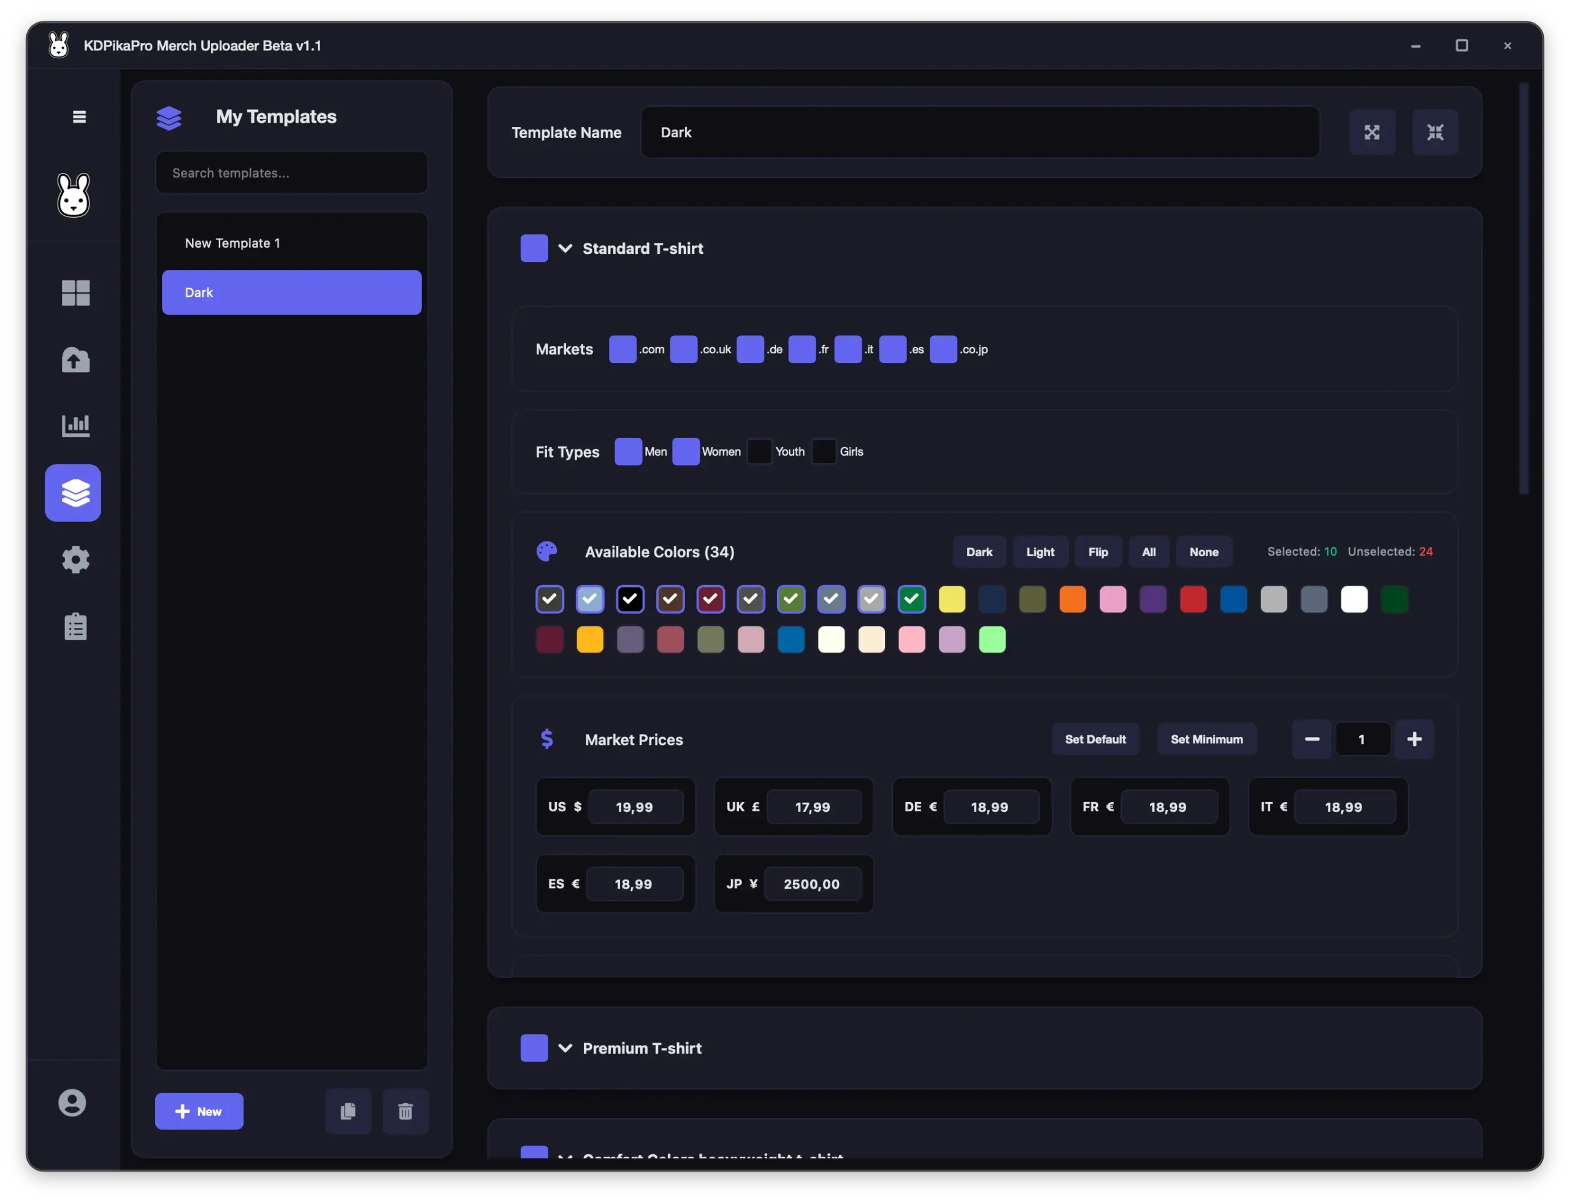Viewport: 1570px width, 1202px height.
Task: Click the user account icon
Action: point(72,1103)
